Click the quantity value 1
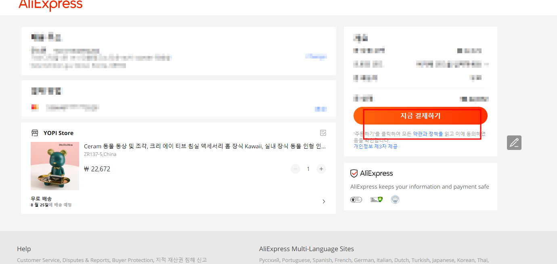Screen dimensions: 557x264 click(x=308, y=169)
